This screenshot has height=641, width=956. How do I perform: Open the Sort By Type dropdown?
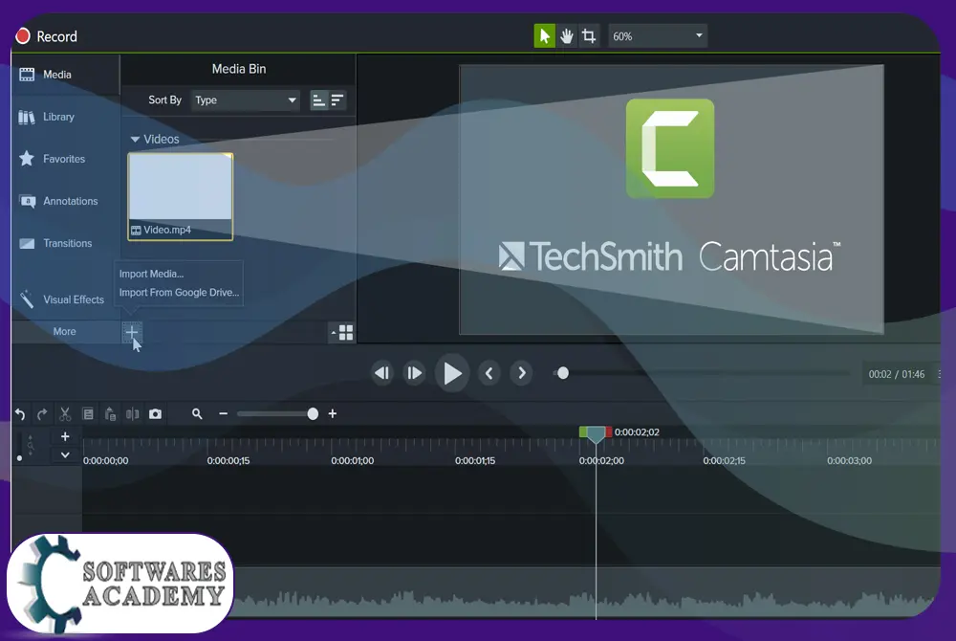[245, 100]
